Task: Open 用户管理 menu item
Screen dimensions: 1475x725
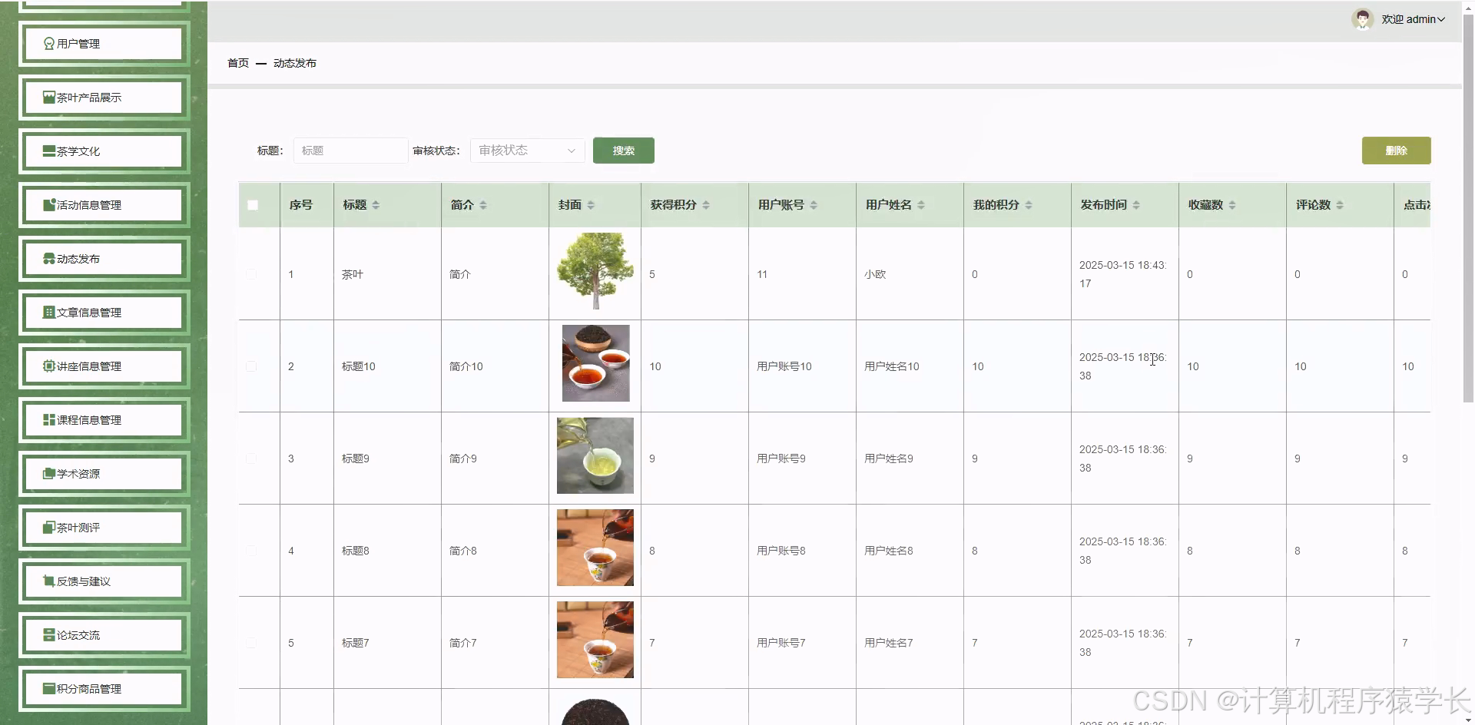Action: pyautogui.click(x=104, y=44)
